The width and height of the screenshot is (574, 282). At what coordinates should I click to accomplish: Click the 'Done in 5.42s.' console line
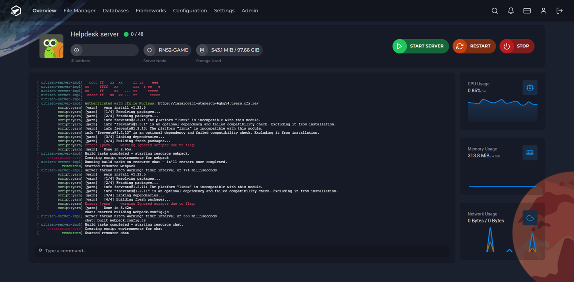[x=118, y=208]
